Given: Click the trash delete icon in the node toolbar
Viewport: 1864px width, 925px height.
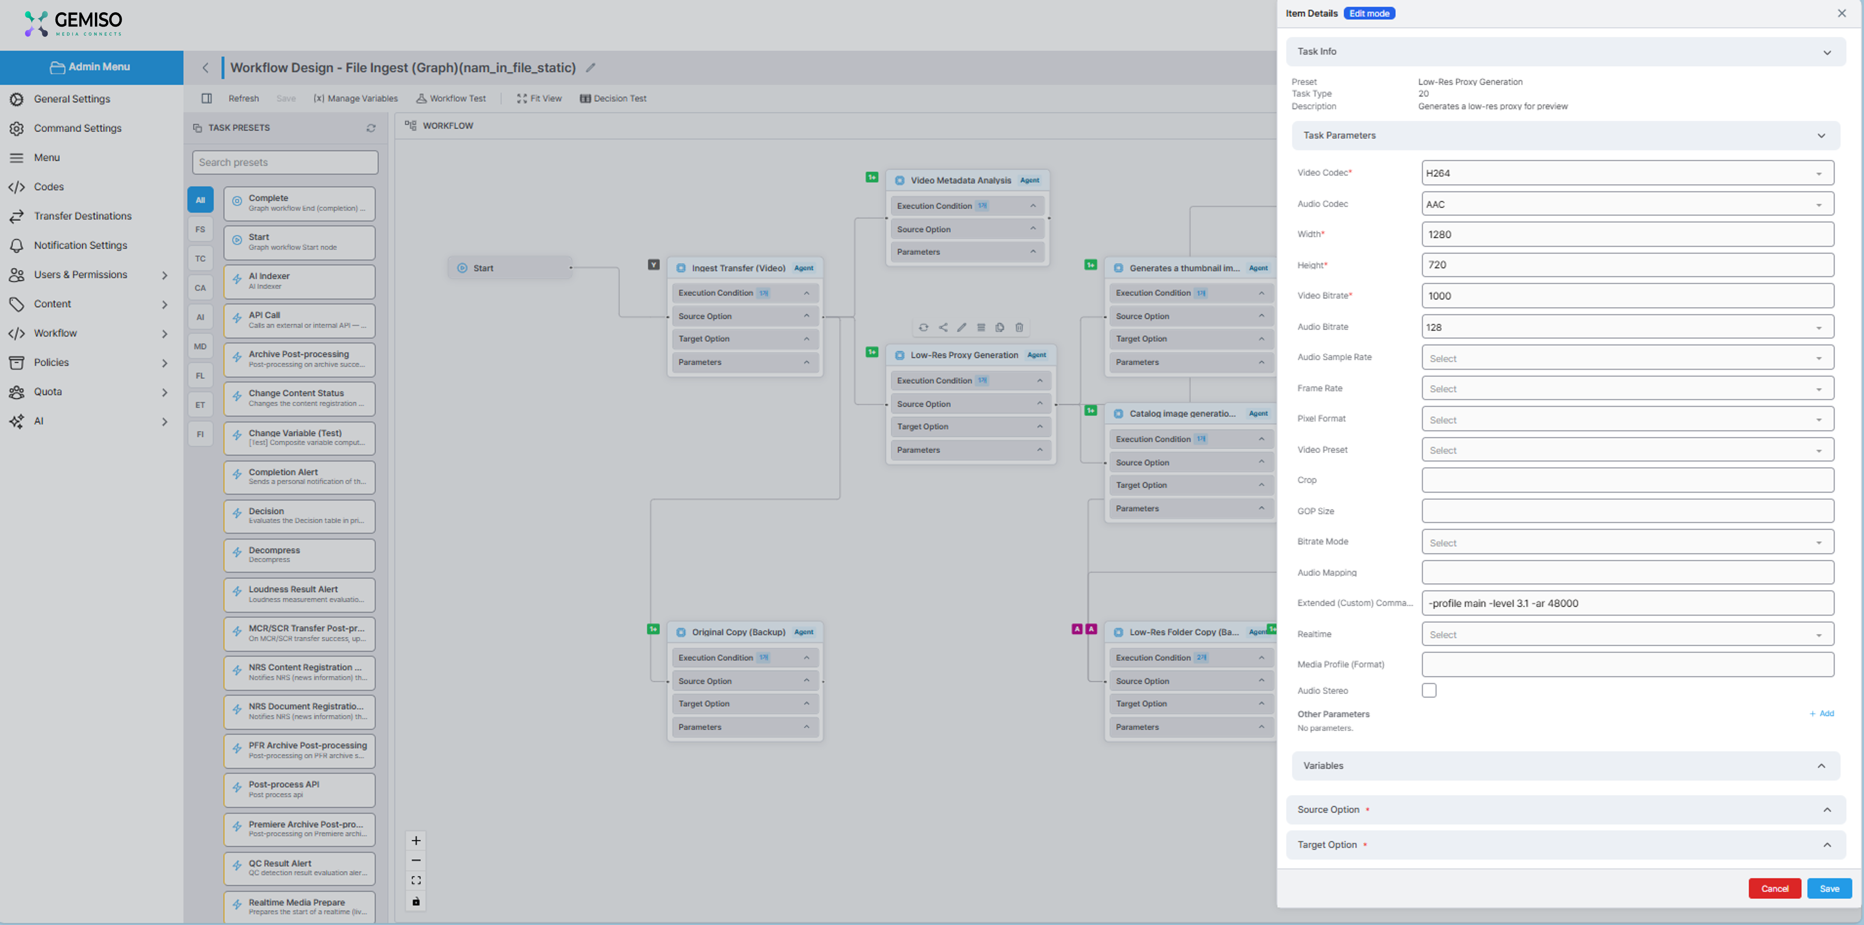Looking at the screenshot, I should tap(1019, 327).
